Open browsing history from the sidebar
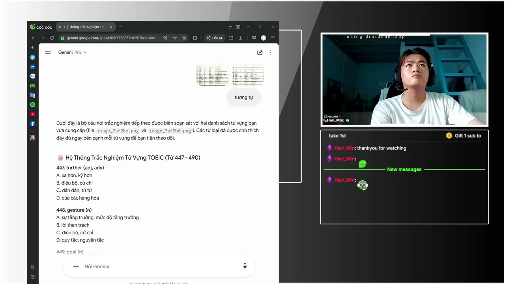This screenshot has height=284, width=505. coord(33,277)
